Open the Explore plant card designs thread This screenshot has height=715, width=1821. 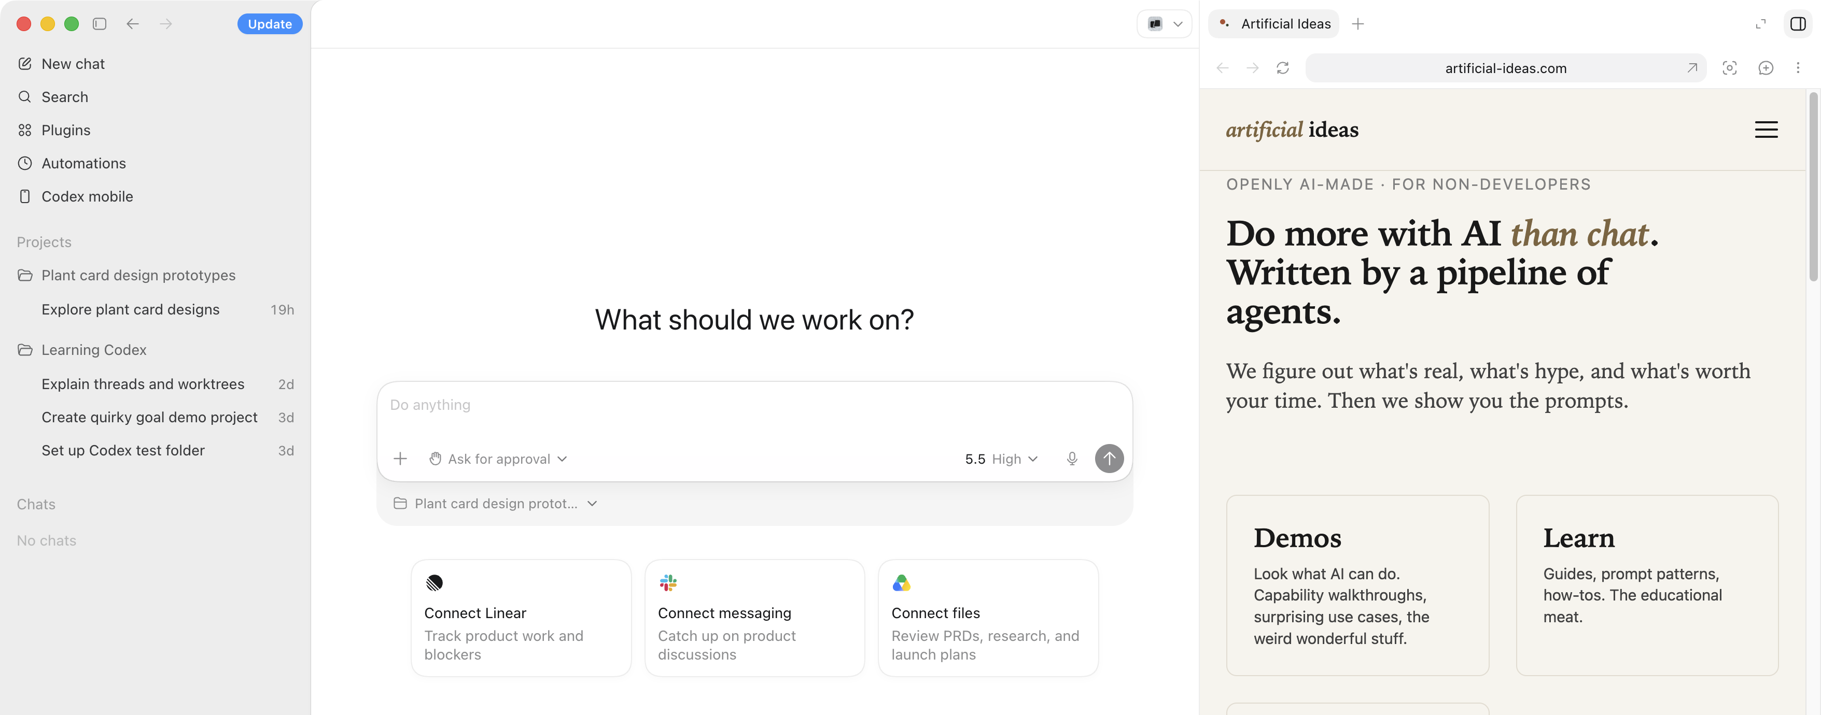tap(156, 309)
